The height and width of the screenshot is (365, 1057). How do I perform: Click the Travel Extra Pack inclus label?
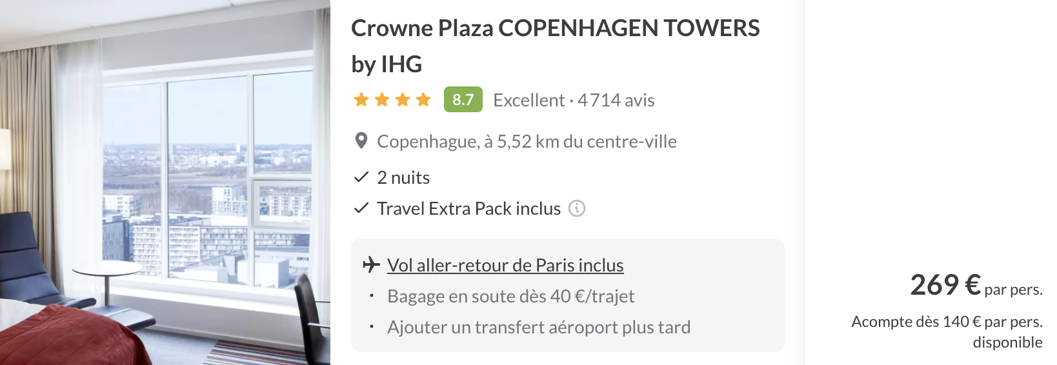click(x=468, y=208)
